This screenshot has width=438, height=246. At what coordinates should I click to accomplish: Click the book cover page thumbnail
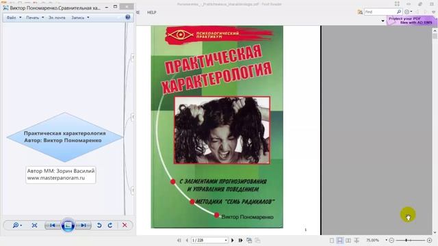[x=217, y=127]
